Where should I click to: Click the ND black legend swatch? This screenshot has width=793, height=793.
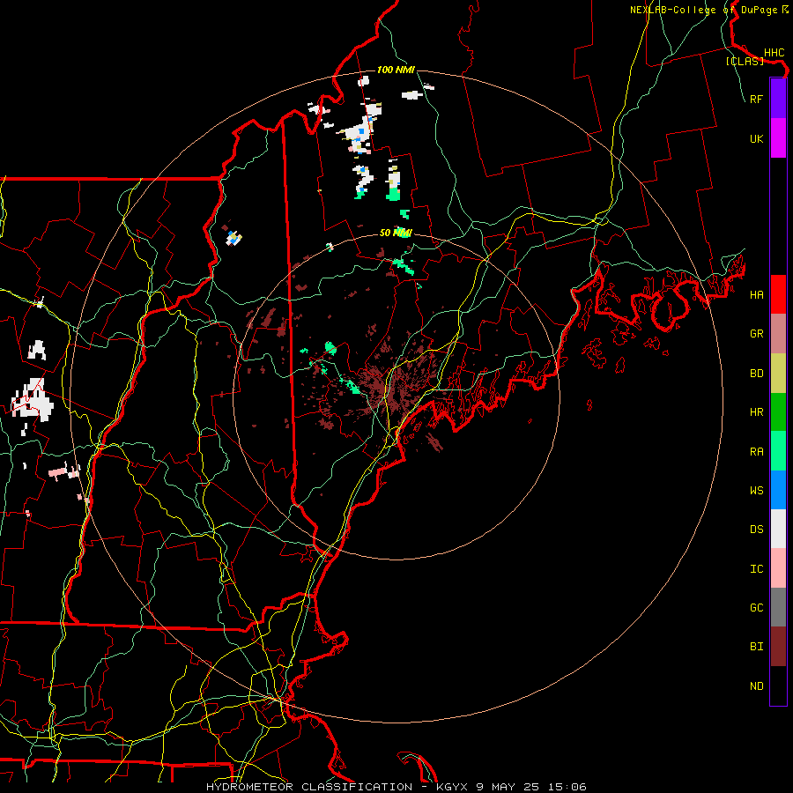pos(778,686)
